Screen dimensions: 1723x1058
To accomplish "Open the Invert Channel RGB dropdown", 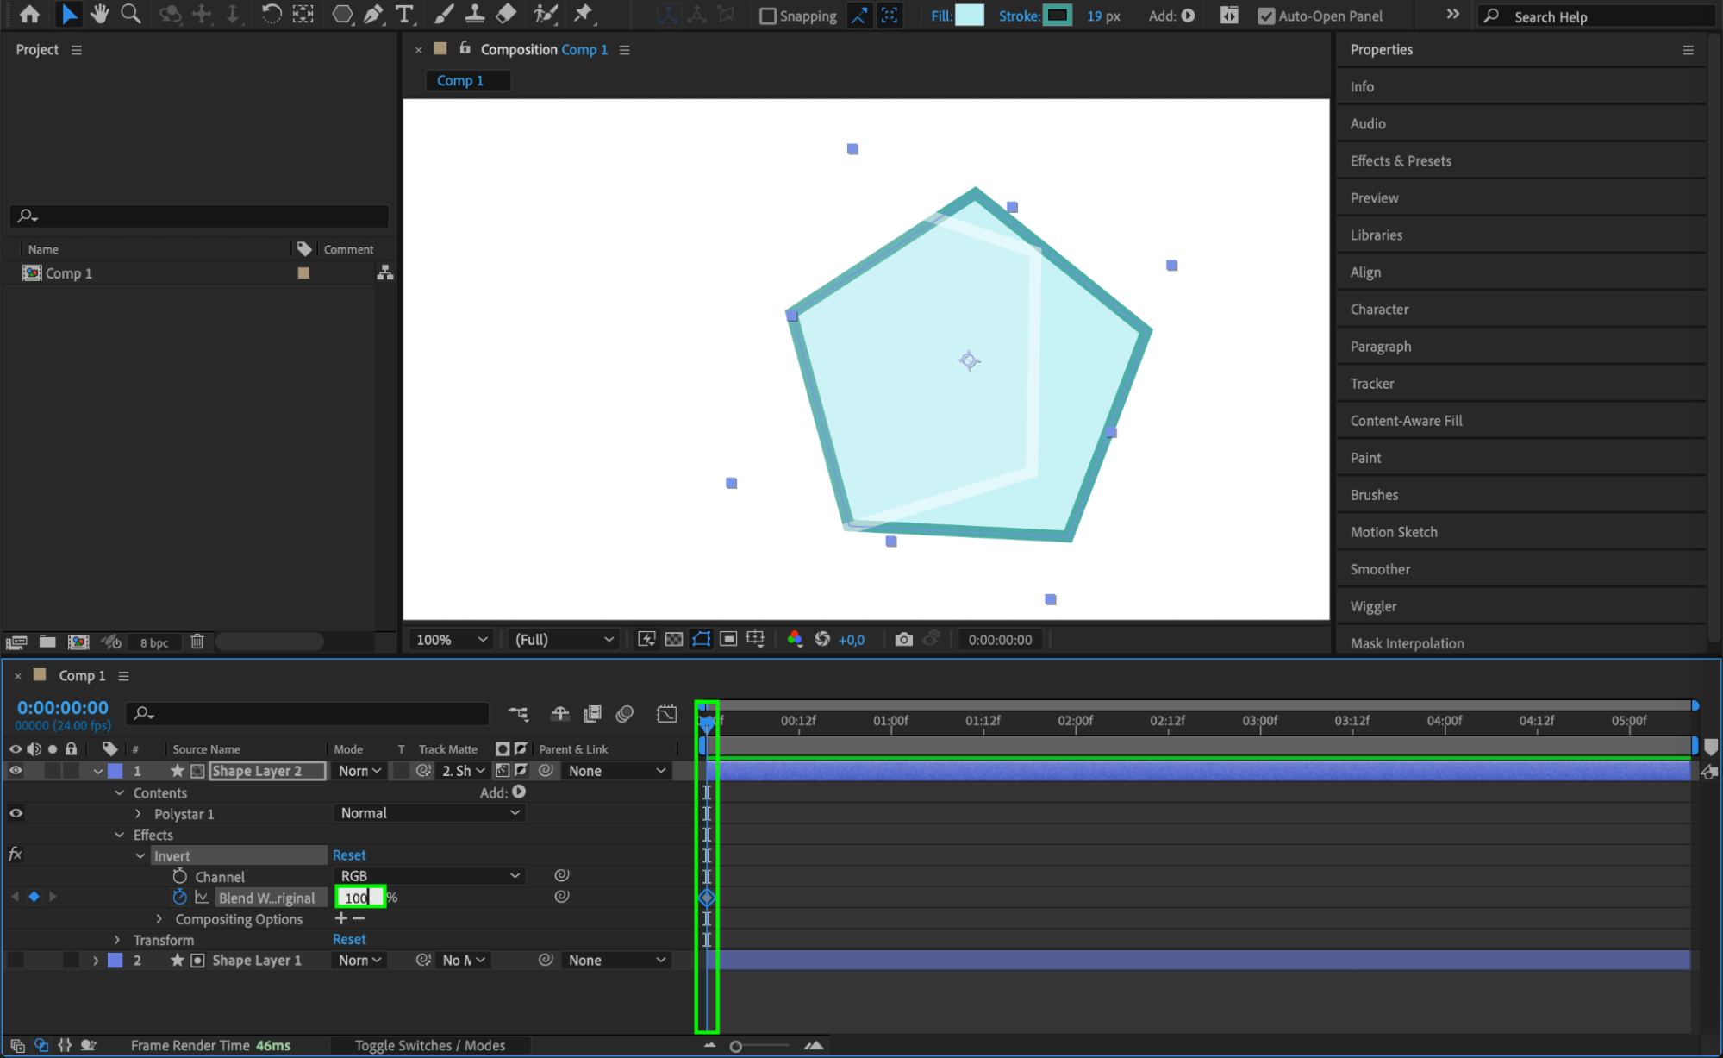I will tap(429, 875).
